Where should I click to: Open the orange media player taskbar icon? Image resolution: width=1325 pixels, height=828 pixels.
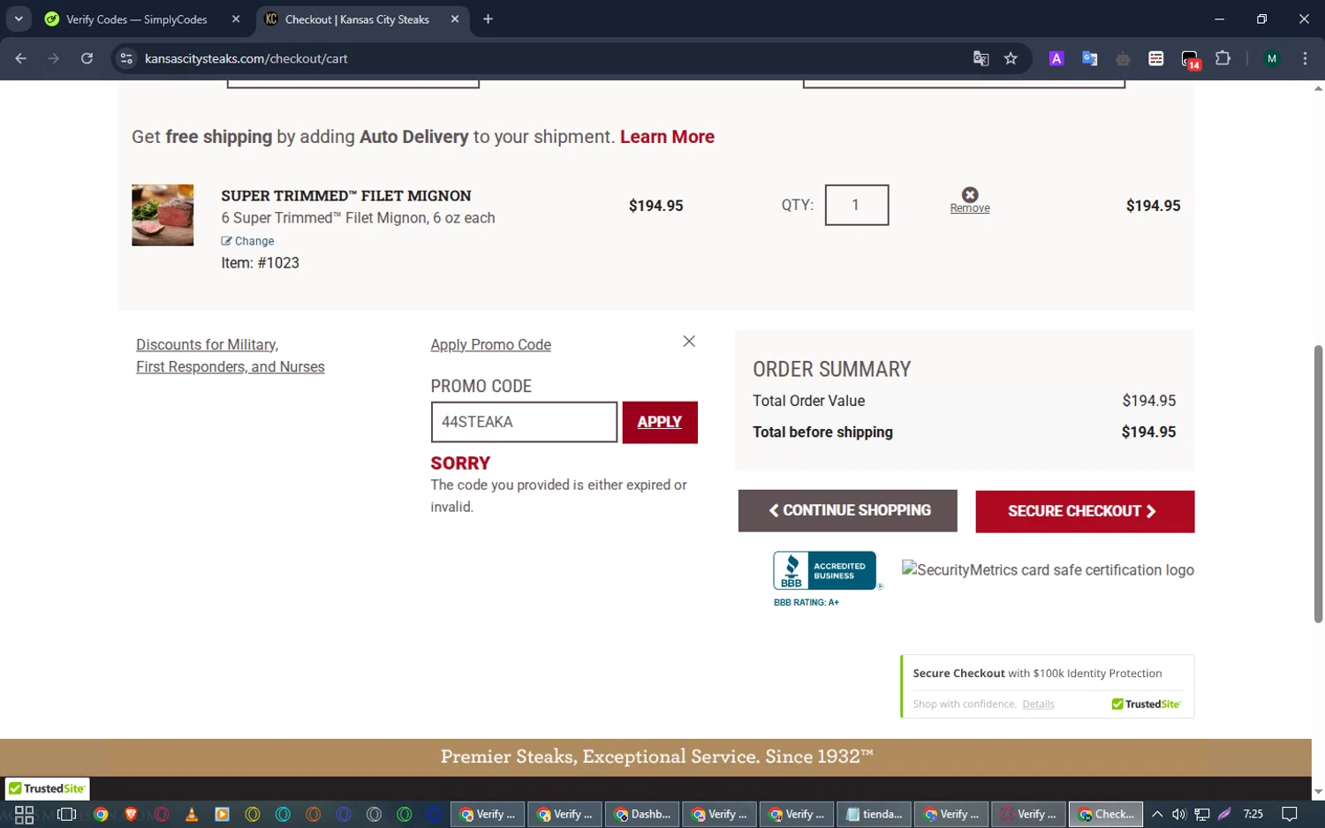click(x=222, y=814)
